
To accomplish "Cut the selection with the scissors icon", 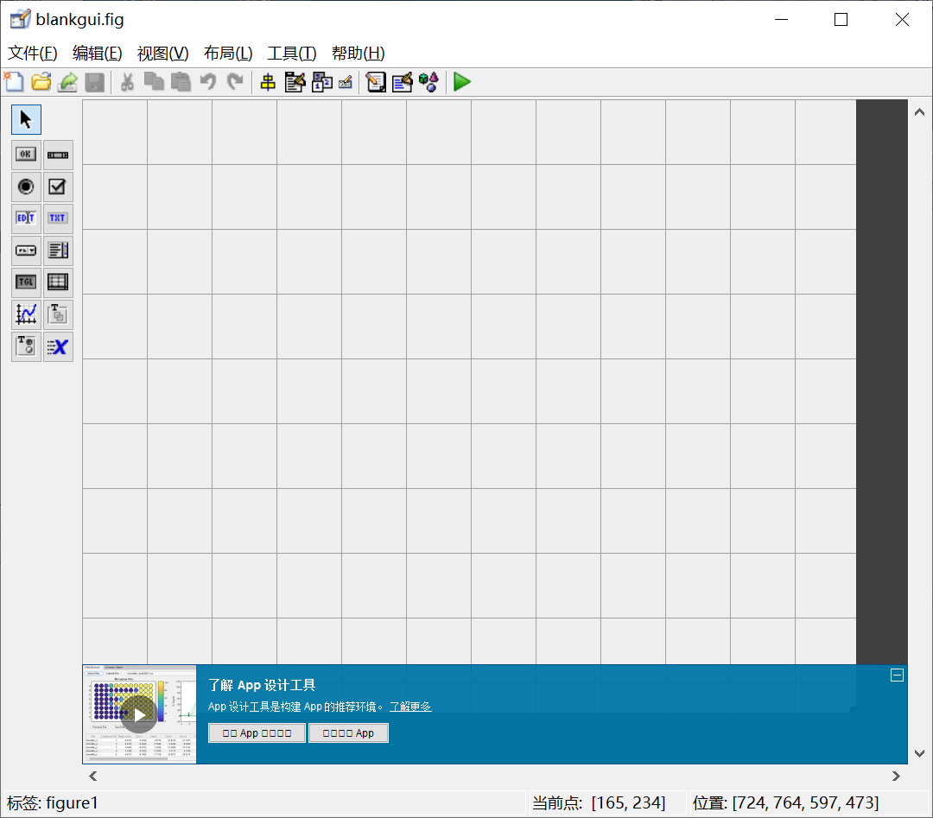I will (127, 81).
